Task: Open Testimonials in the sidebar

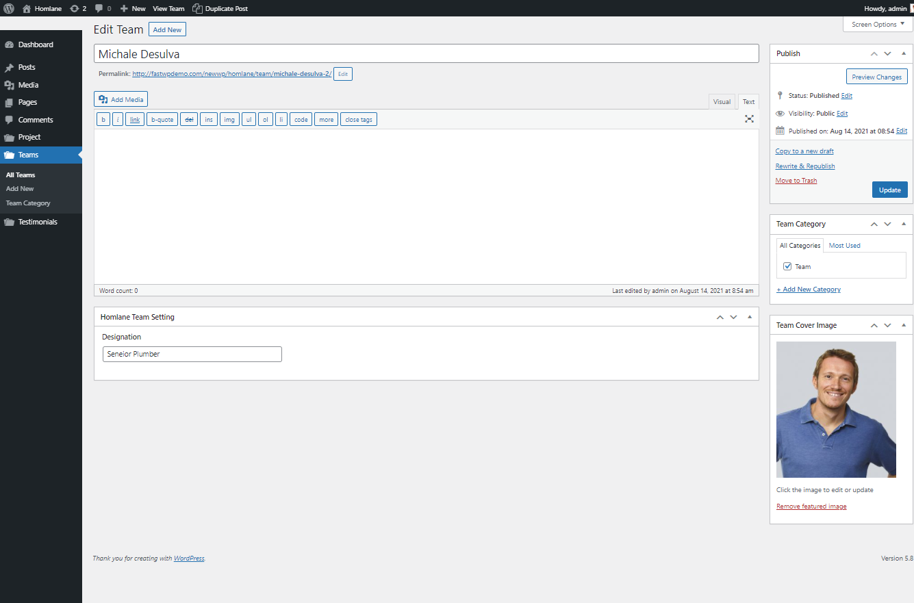Action: (x=38, y=222)
